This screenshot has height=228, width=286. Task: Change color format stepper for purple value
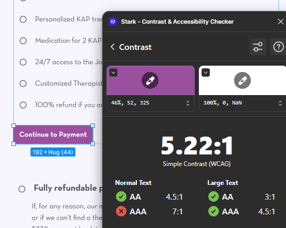pos(188,103)
